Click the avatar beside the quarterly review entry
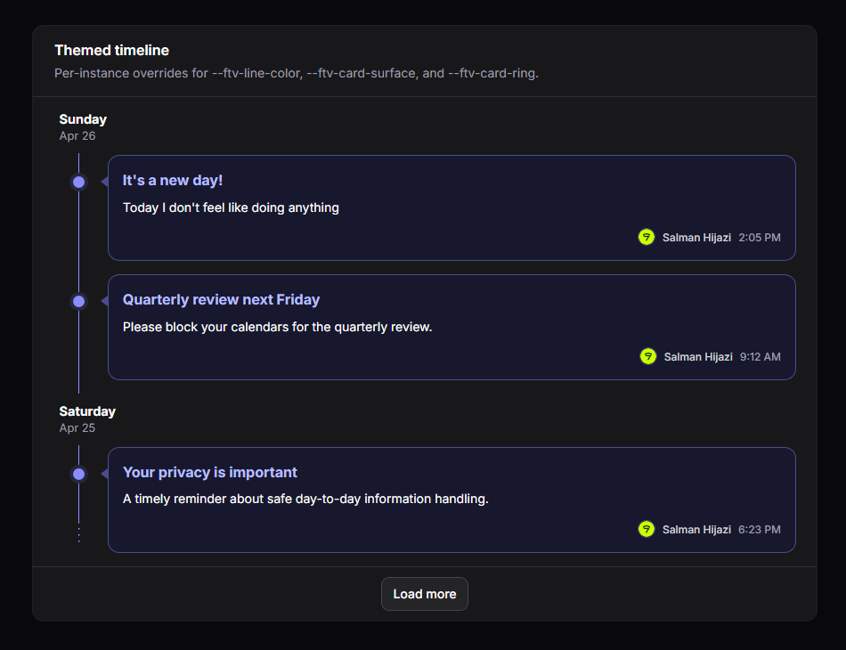This screenshot has width=846, height=650. coord(647,356)
